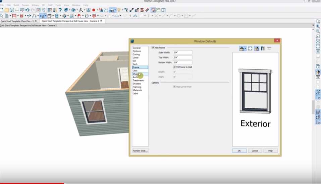The width and height of the screenshot is (321, 184).
Task: Click the red eraser Delete icon
Action: click(x=147, y=10)
